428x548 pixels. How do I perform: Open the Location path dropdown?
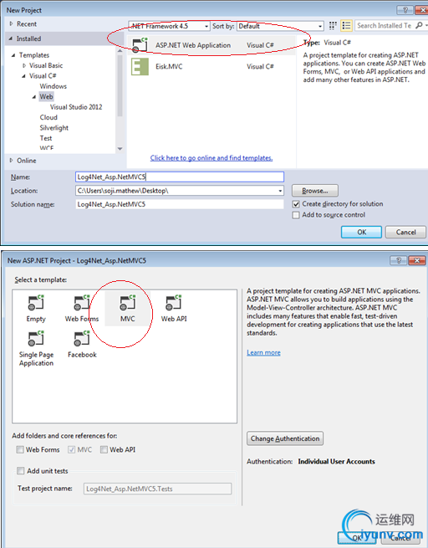coord(280,191)
